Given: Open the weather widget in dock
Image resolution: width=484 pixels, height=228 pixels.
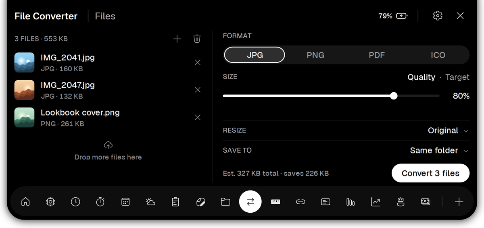Looking at the screenshot, I should point(150,202).
